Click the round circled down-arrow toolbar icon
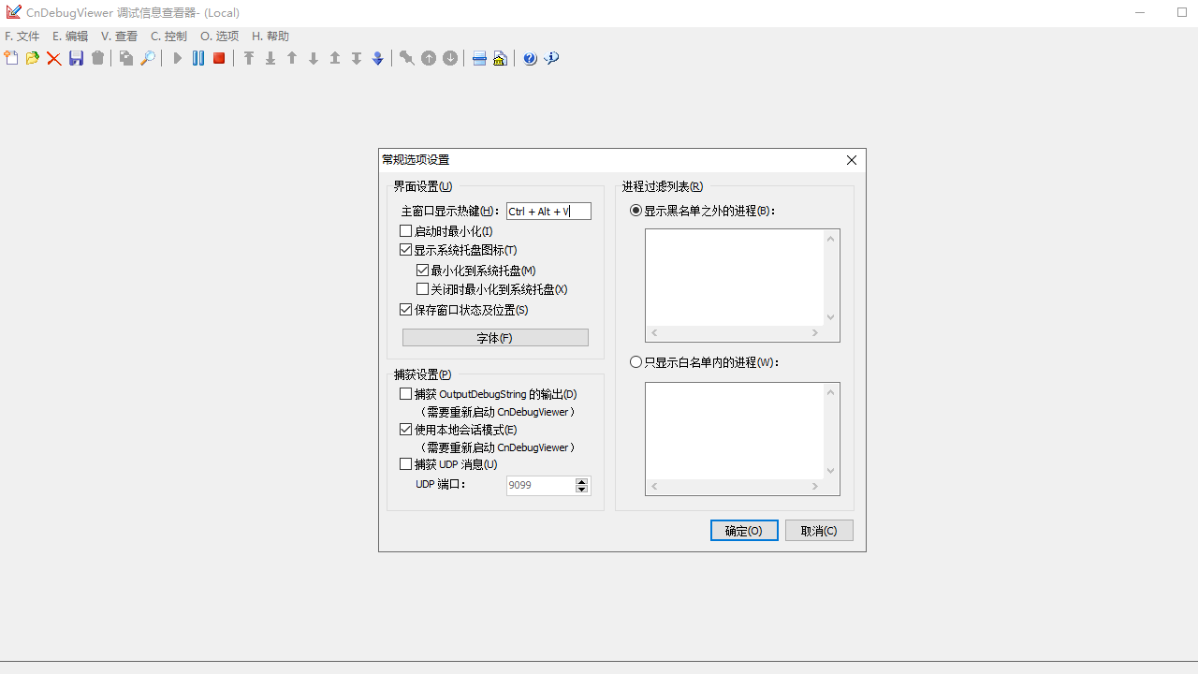 450,58
